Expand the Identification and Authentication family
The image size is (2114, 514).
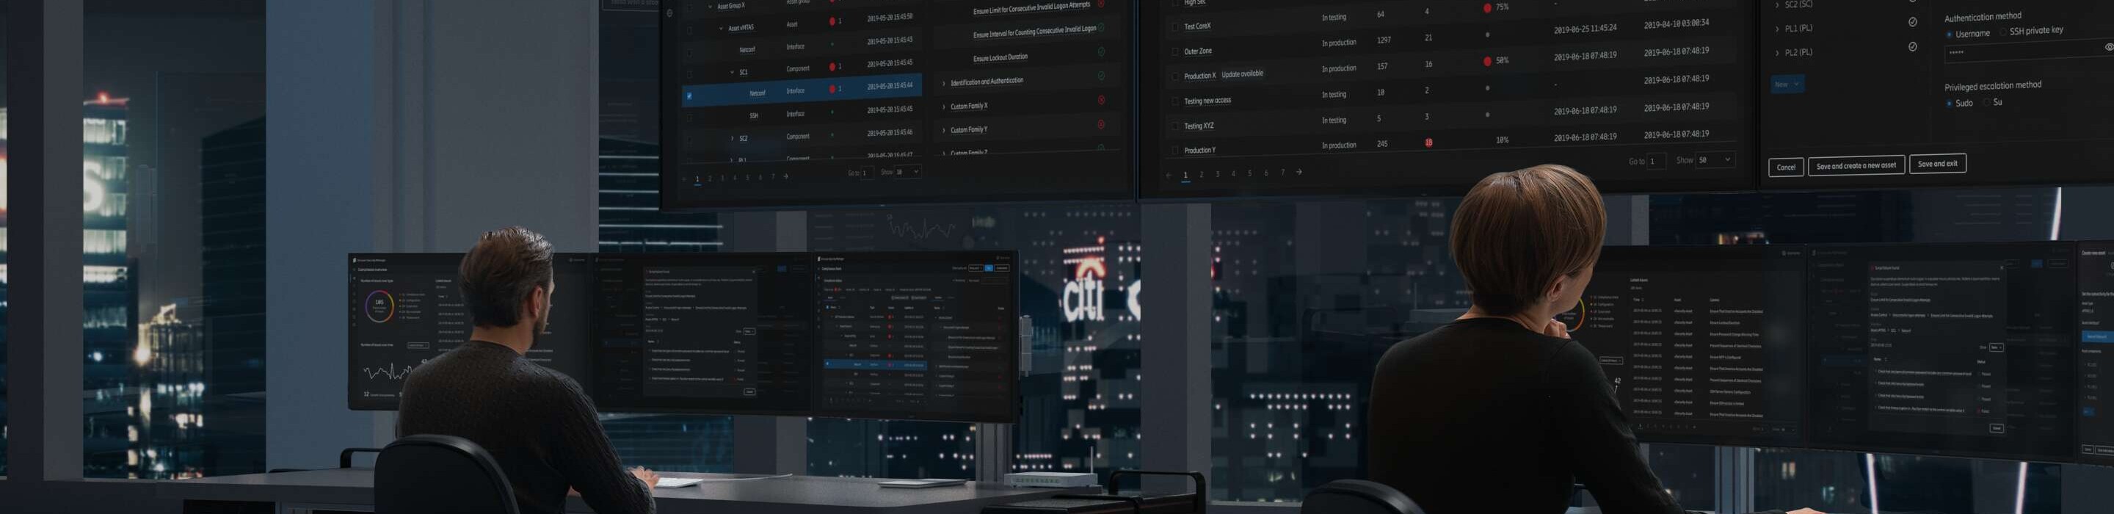pyautogui.click(x=944, y=83)
